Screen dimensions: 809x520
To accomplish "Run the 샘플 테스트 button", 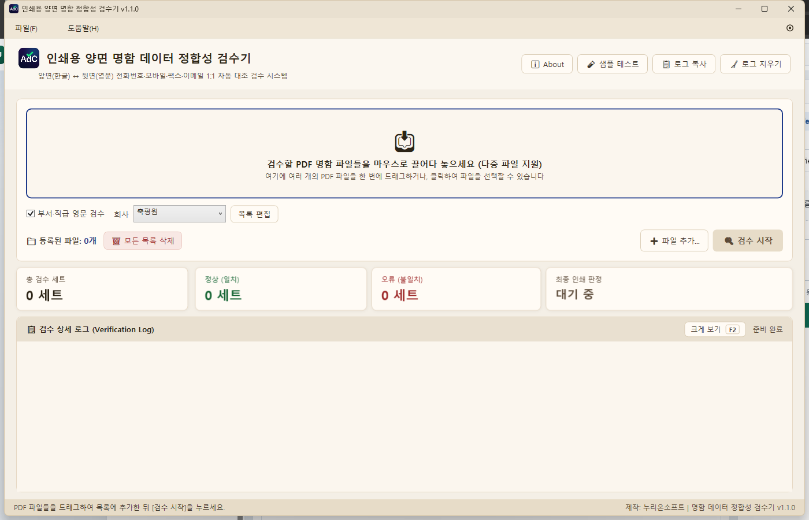I will click(613, 64).
